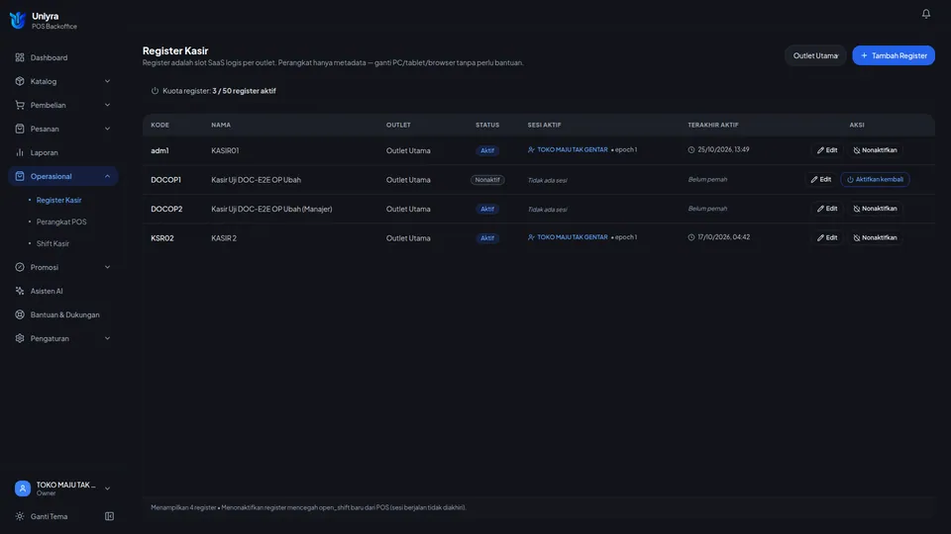The image size is (951, 534).
Task: Open Bantuan & Dukungan page
Action: pyautogui.click(x=63, y=314)
